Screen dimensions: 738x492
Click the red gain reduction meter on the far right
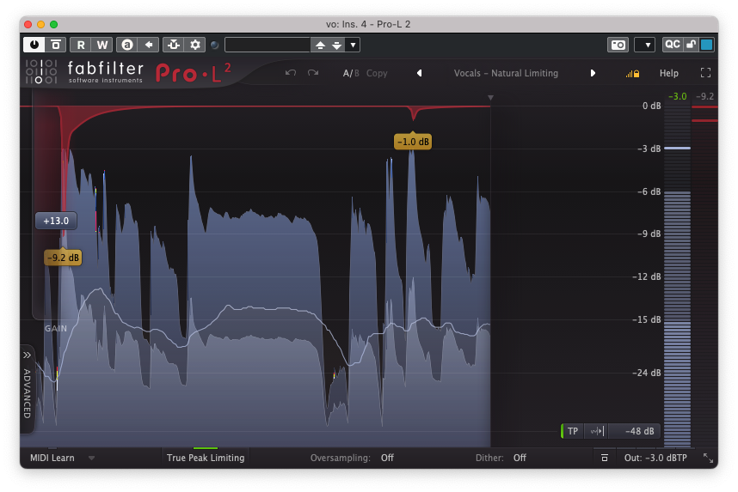point(704,275)
